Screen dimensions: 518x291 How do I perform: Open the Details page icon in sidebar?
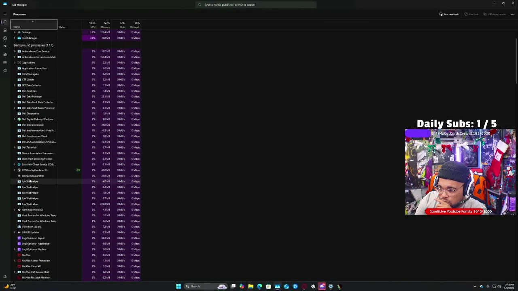pyautogui.click(x=5, y=62)
